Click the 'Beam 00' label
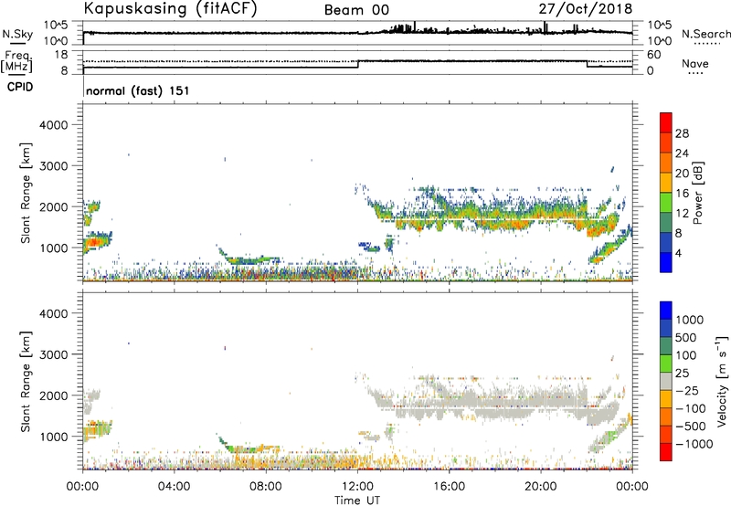The width and height of the screenshot is (731, 506). point(356,10)
